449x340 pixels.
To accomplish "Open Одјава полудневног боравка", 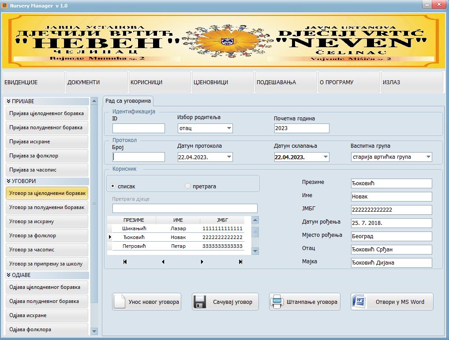I will pos(47,301).
